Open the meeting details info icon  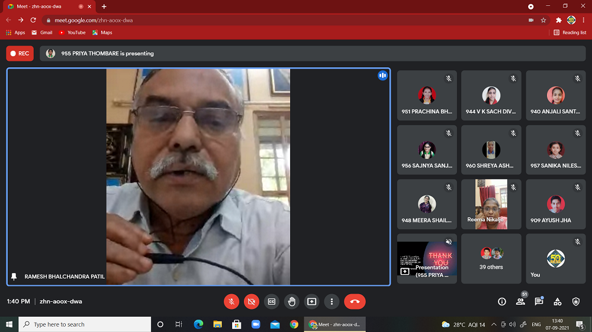[502, 301]
